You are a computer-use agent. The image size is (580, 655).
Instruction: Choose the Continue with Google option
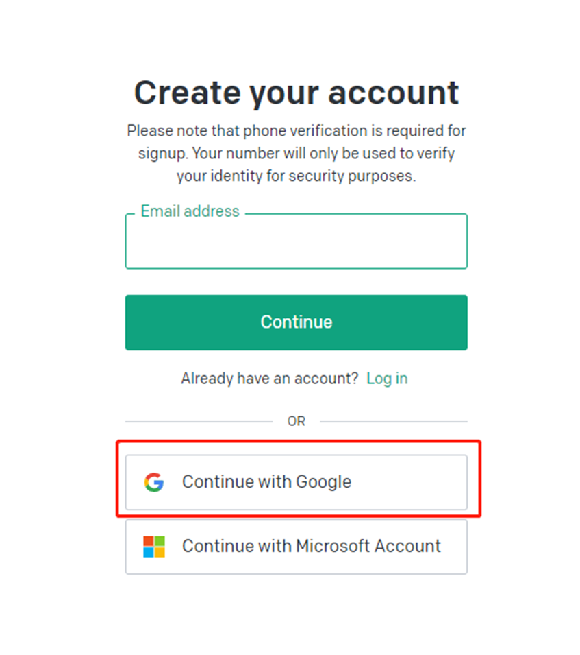(x=296, y=482)
